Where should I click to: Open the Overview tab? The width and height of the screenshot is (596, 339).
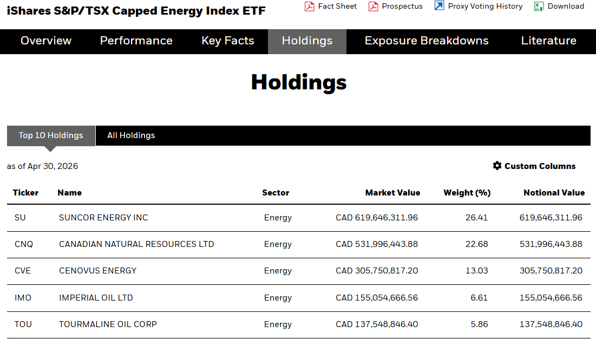[46, 41]
